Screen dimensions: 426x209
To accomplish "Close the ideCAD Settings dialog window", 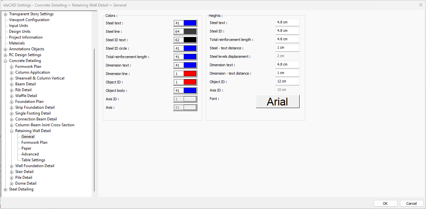I will (x=421, y=5).
